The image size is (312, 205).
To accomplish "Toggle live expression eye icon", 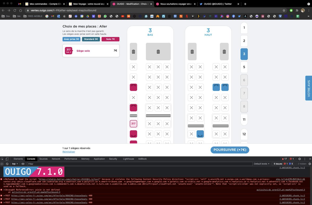I will [x=23, y=164].
